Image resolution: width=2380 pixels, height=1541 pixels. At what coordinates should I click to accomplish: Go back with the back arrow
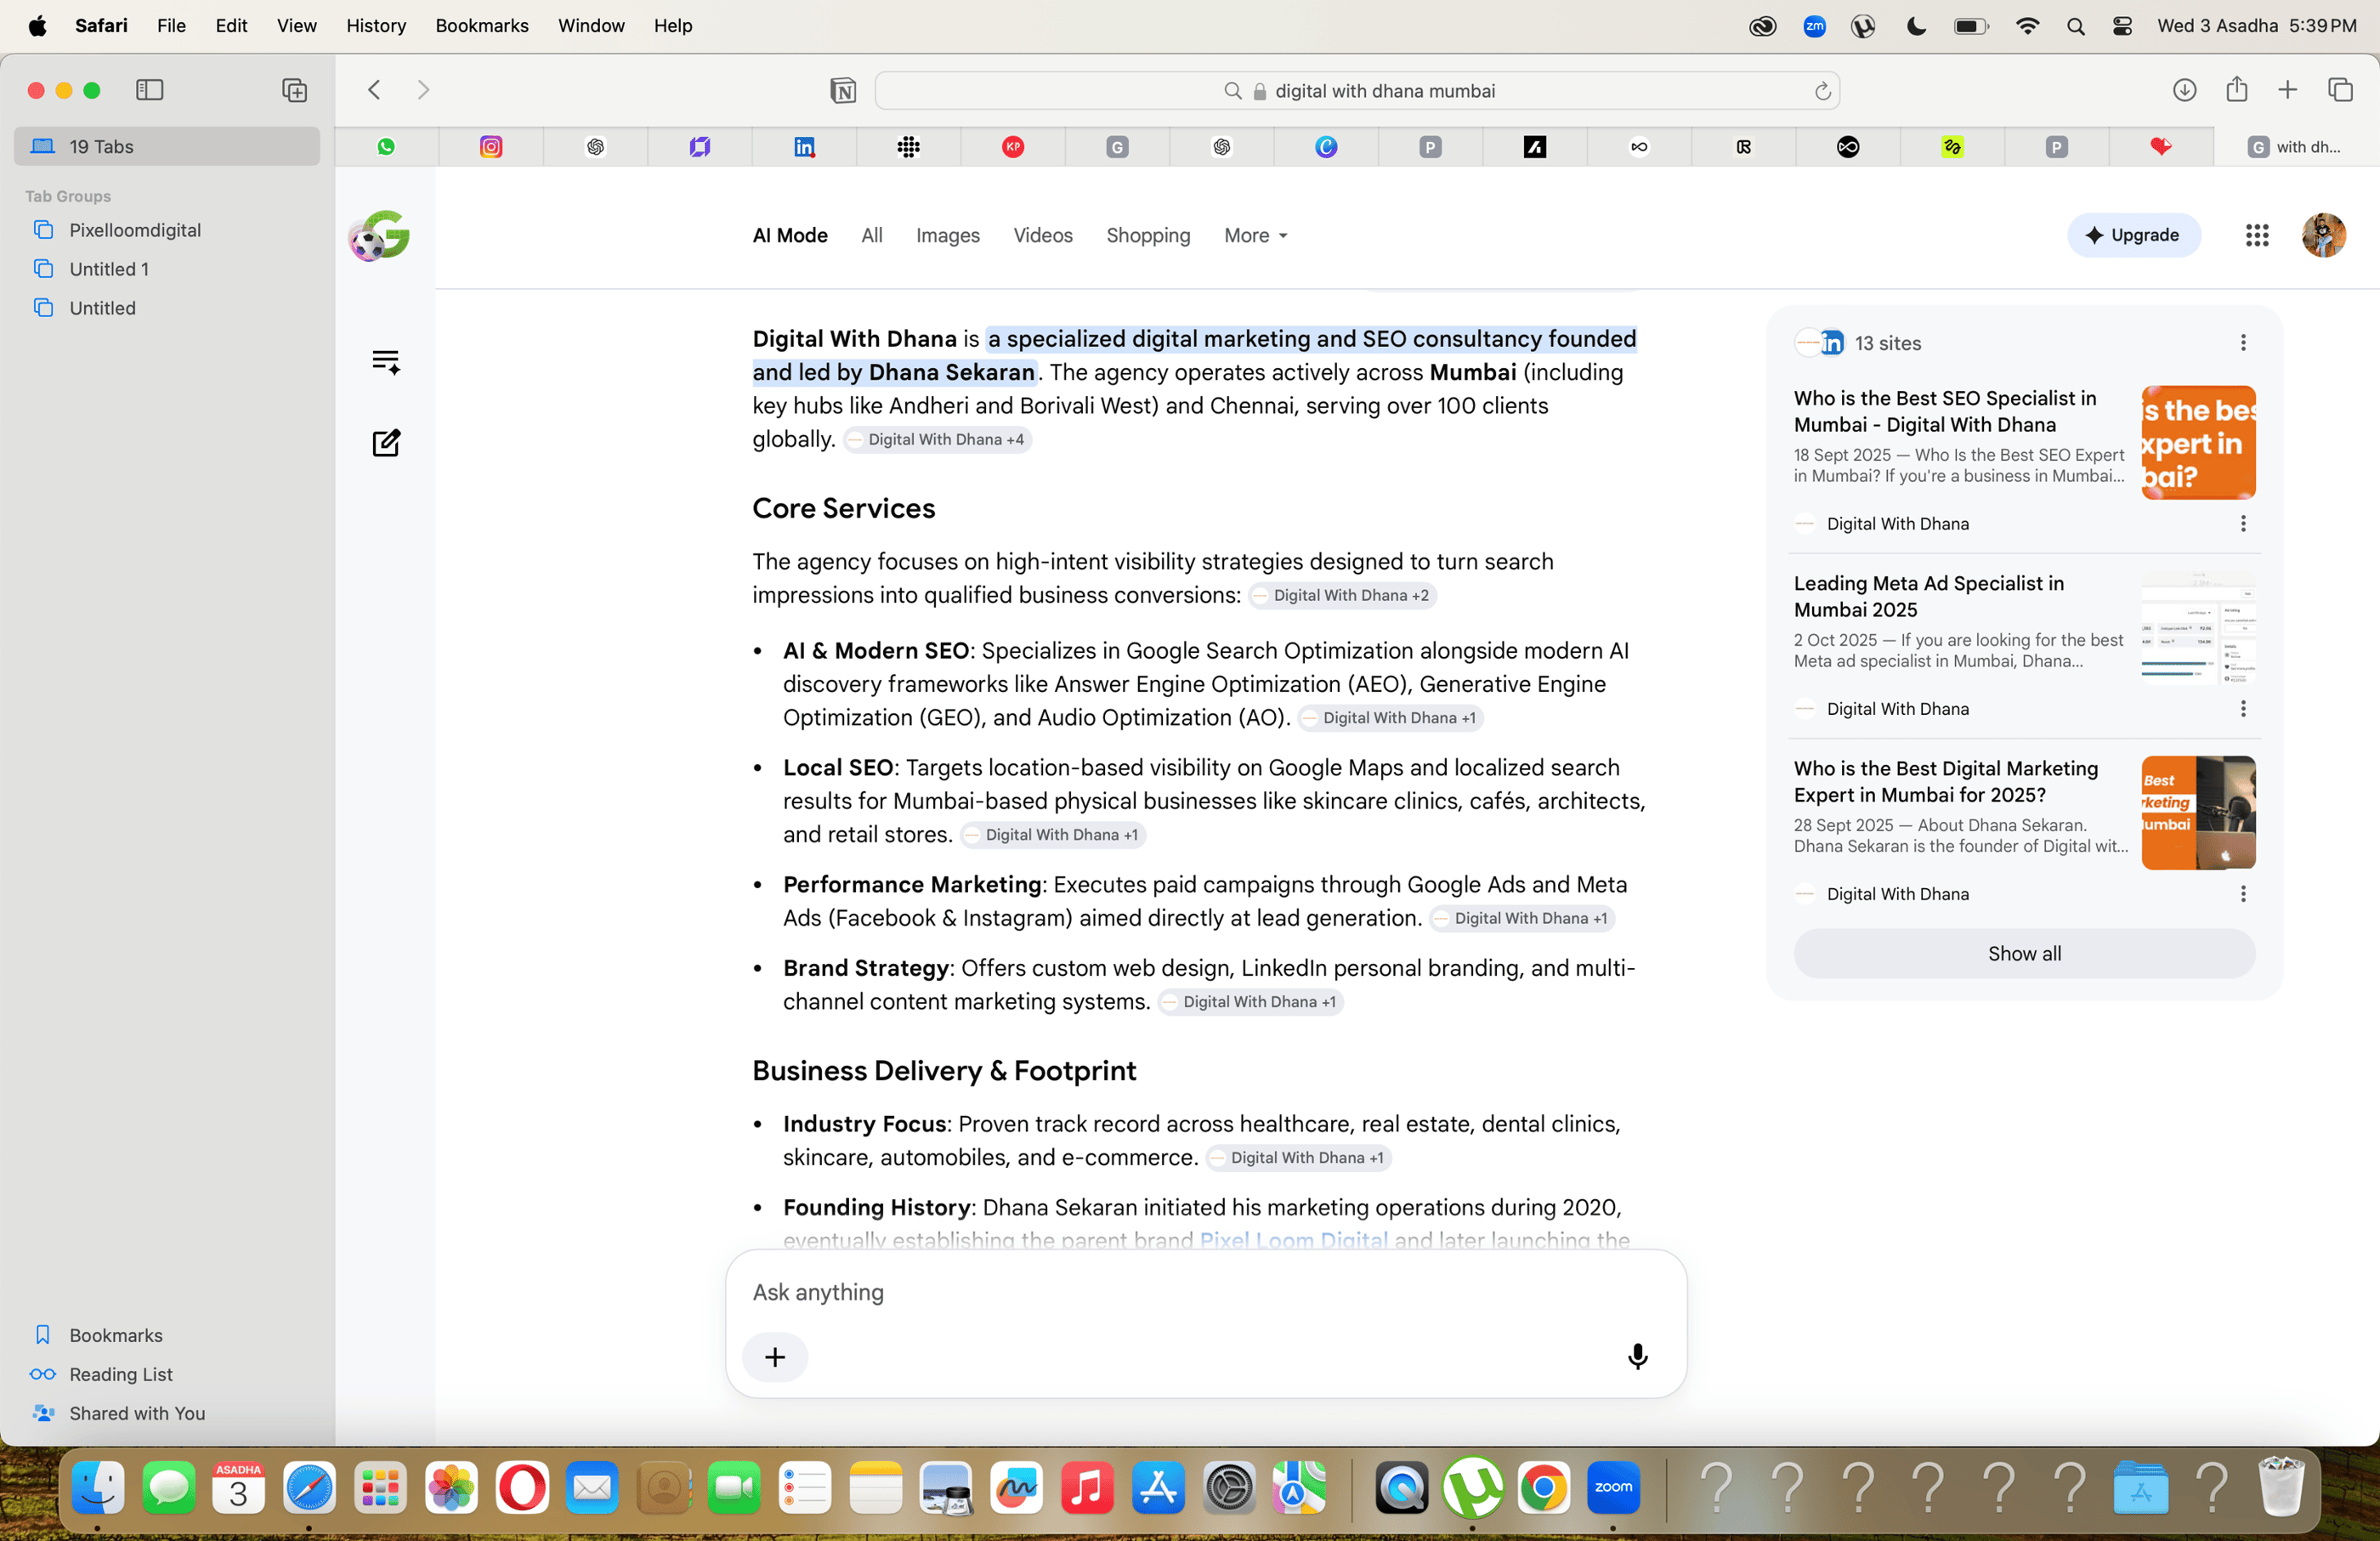(374, 90)
